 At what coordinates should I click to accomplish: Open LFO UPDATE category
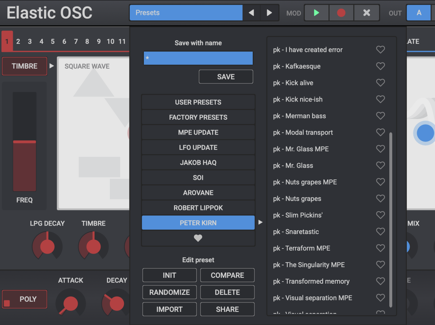tap(198, 148)
